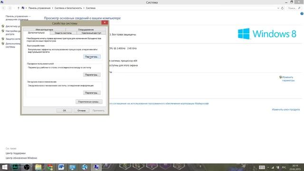The height and width of the screenshot is (171, 304).
Task: Open the Защита системы tab in dialog
Action: coord(63,33)
